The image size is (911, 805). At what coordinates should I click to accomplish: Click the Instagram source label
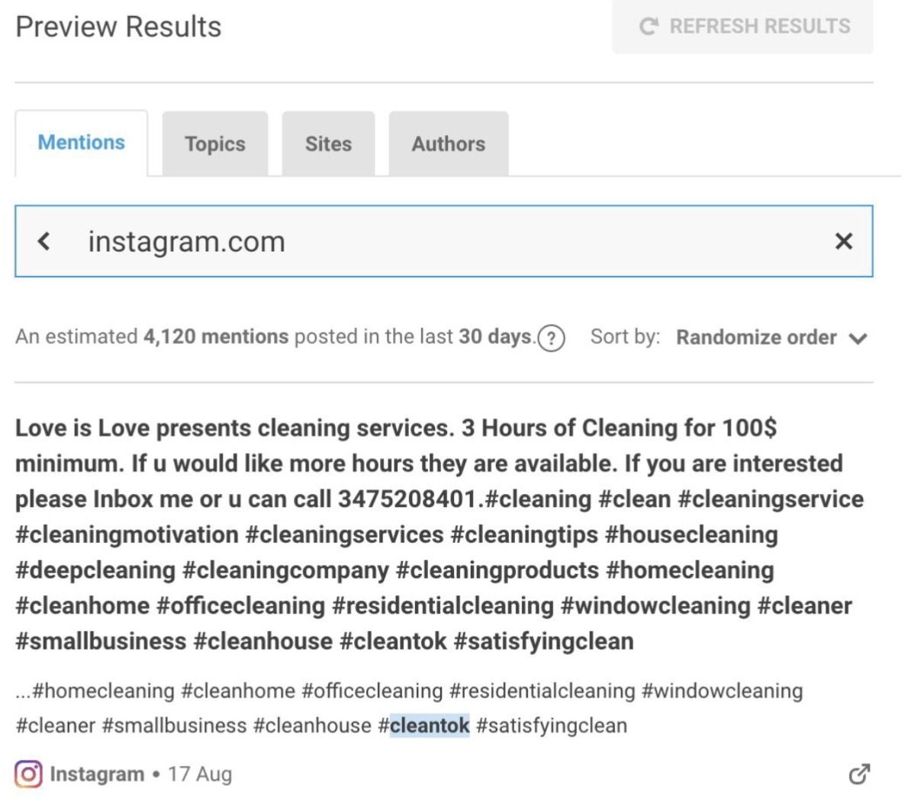pos(97,774)
